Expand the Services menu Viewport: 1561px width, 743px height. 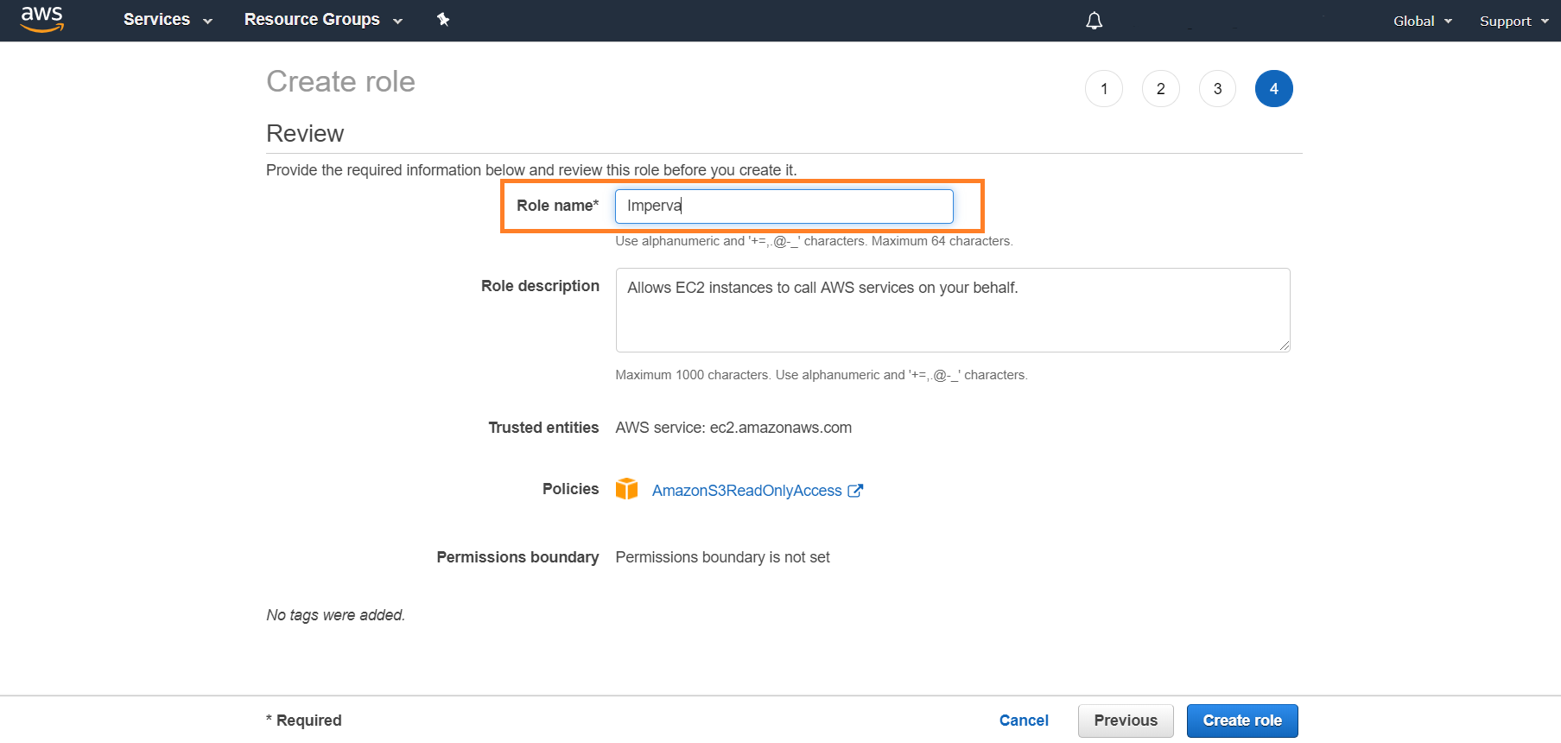168,20
